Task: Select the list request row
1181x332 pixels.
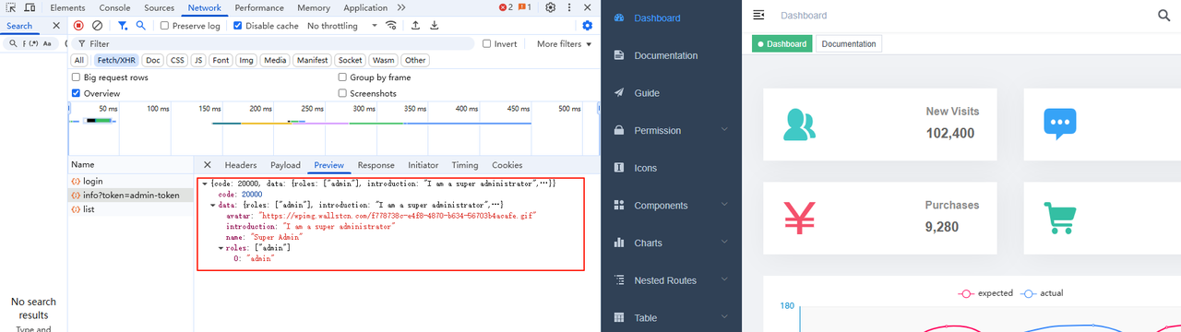Action: 130,209
